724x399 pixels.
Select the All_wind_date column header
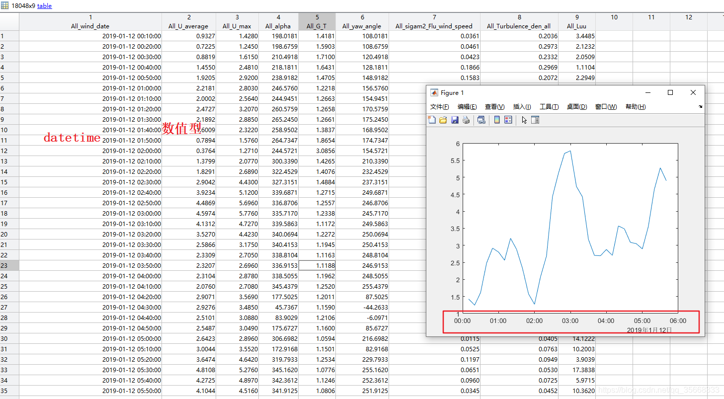(x=90, y=22)
